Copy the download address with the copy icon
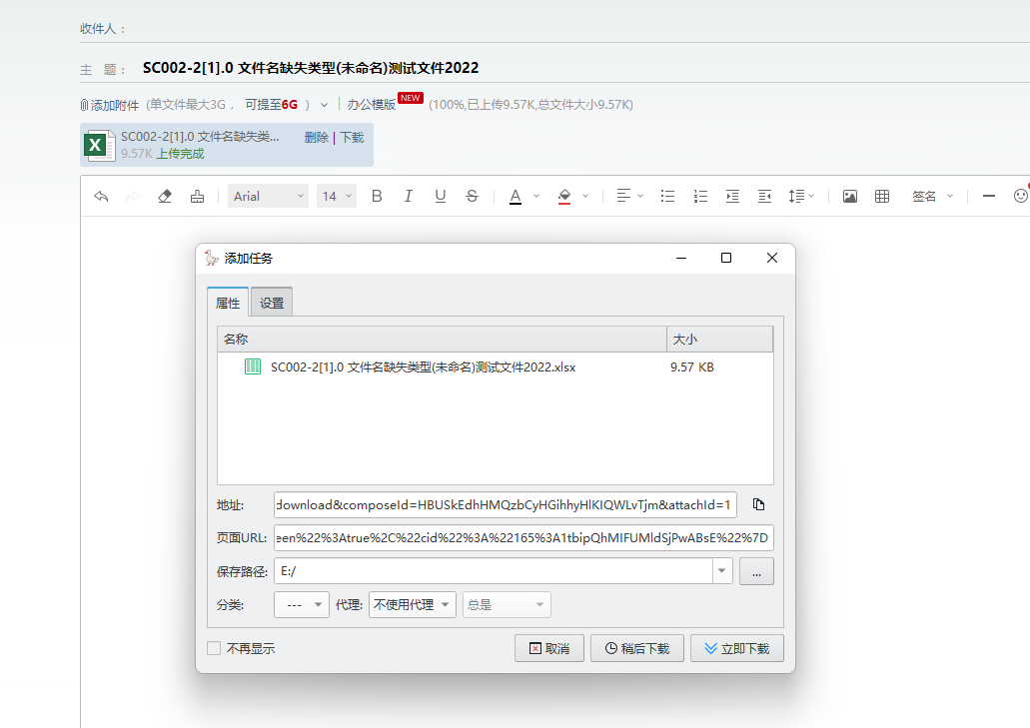 (758, 504)
